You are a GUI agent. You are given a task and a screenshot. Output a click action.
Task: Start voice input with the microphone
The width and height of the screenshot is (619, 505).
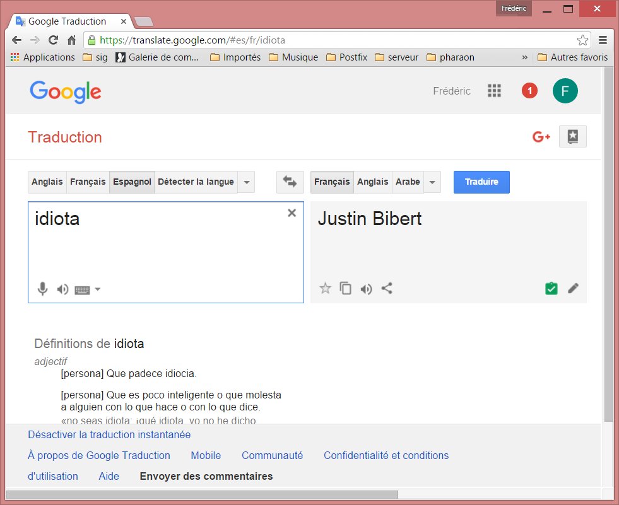tap(43, 289)
